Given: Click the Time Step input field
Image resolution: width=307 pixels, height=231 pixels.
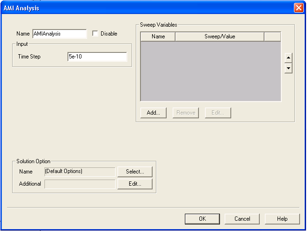Looking at the screenshot, I should pos(97,57).
